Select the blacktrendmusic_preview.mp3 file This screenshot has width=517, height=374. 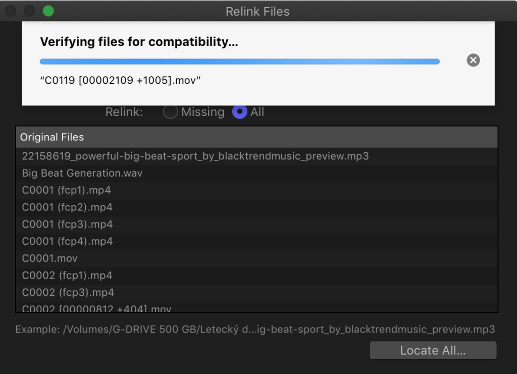coord(256,156)
